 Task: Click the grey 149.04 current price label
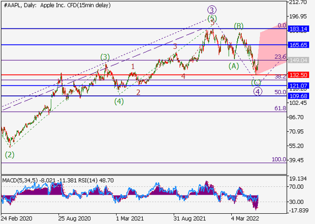[298, 60]
